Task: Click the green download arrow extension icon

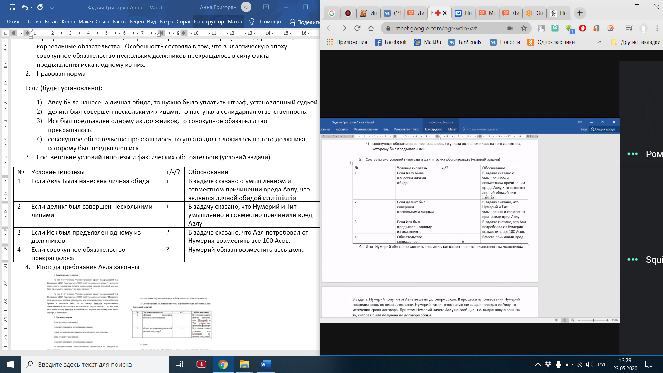Action: pos(569,29)
